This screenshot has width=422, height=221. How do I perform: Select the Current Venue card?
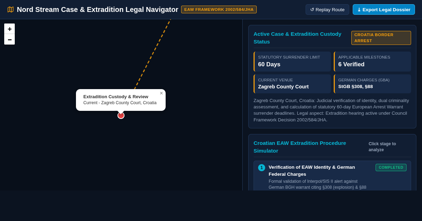coord(292,84)
